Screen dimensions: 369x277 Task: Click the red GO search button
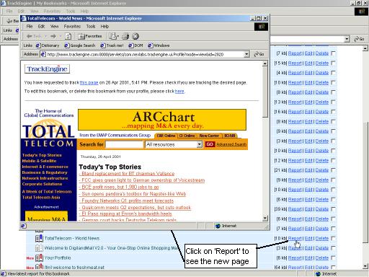tap(210, 144)
